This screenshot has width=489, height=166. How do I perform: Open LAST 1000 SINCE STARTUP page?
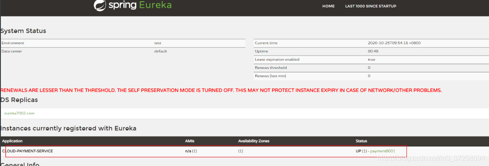370,6
